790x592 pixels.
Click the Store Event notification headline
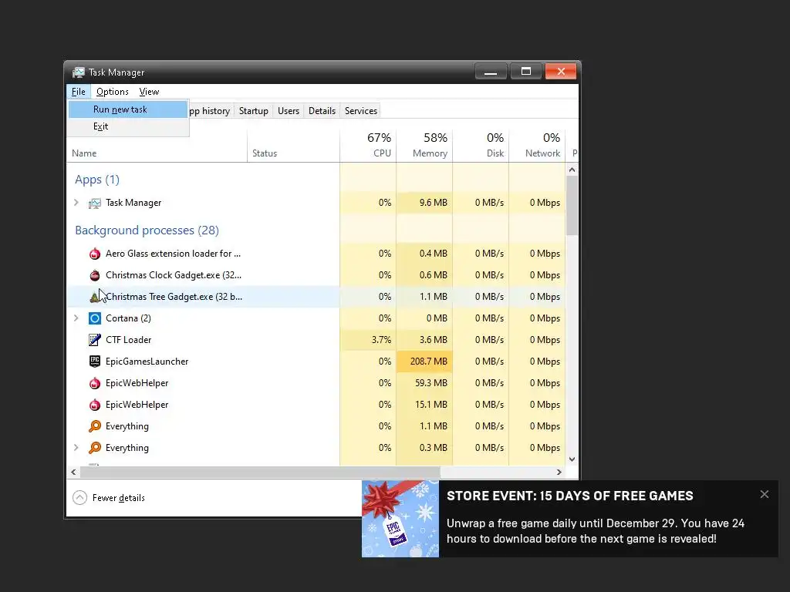[x=570, y=496]
